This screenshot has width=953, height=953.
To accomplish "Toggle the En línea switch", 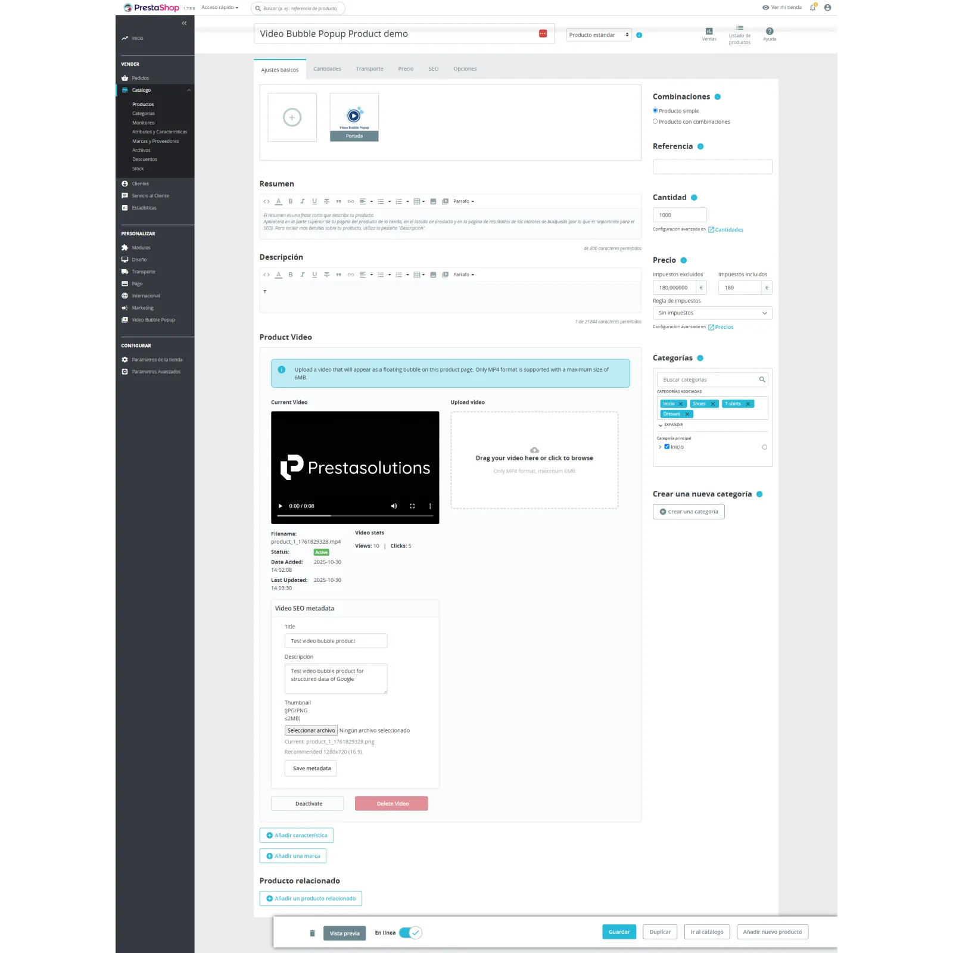I will (x=410, y=933).
